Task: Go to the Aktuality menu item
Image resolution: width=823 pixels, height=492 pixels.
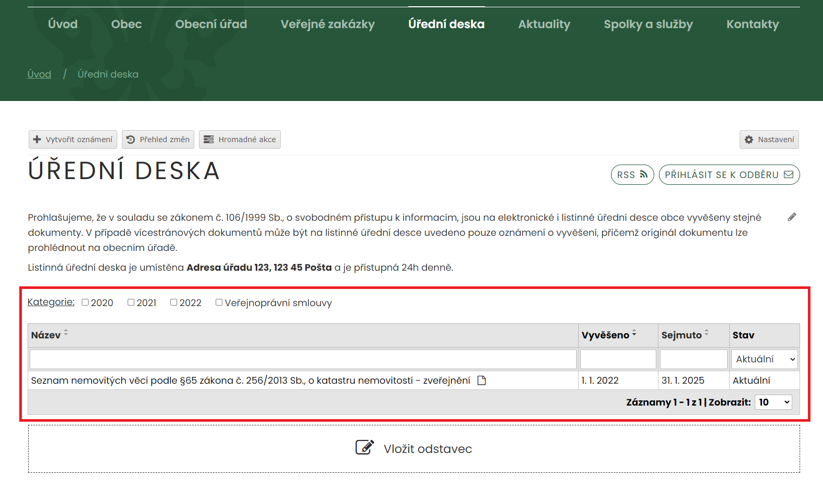Action: [x=544, y=24]
